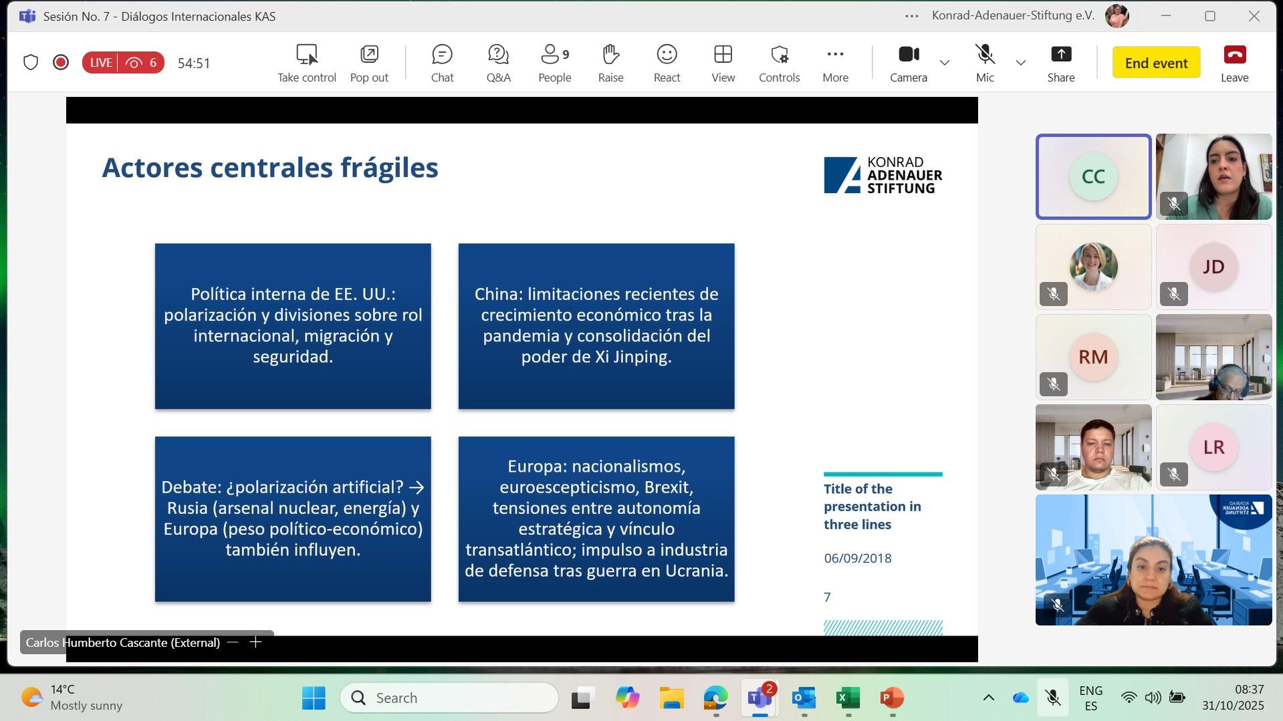Expand the Mic options dropdown arrow
This screenshot has height=721, width=1283.
(x=1020, y=63)
